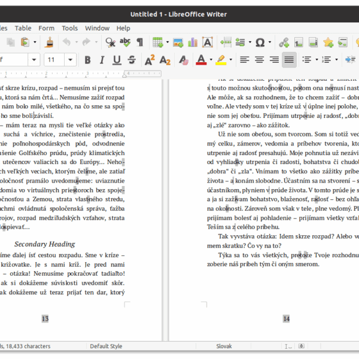Screen dimensions: 359x359
Task: Open the Table menu
Action: click(x=23, y=28)
